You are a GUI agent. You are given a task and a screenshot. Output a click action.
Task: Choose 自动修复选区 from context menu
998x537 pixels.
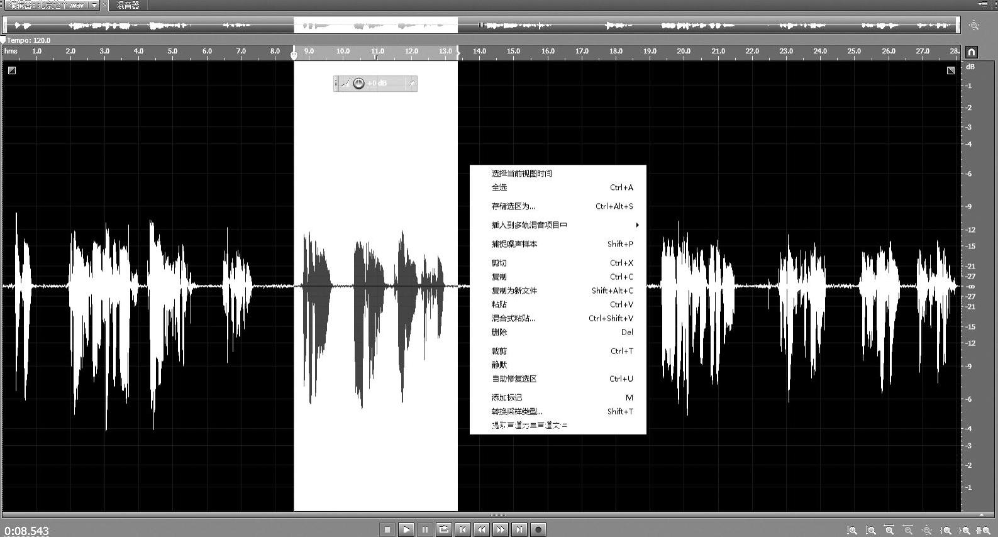point(558,379)
